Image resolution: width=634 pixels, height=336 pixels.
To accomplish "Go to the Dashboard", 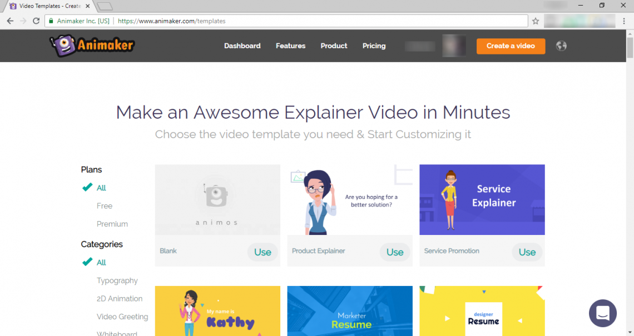I will pos(242,46).
